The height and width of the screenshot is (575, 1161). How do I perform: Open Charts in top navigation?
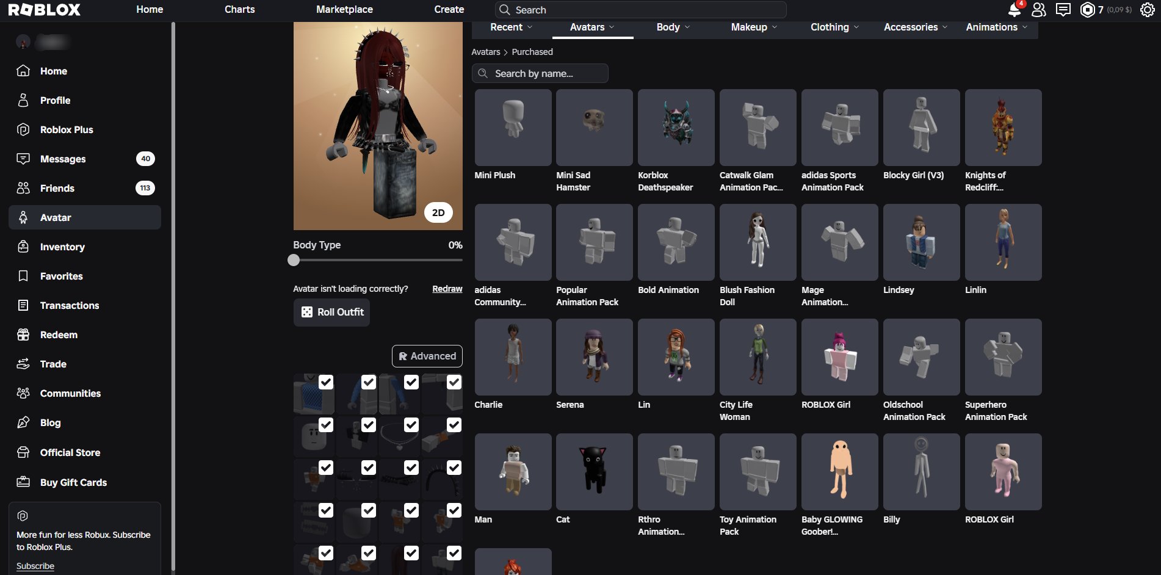point(240,10)
